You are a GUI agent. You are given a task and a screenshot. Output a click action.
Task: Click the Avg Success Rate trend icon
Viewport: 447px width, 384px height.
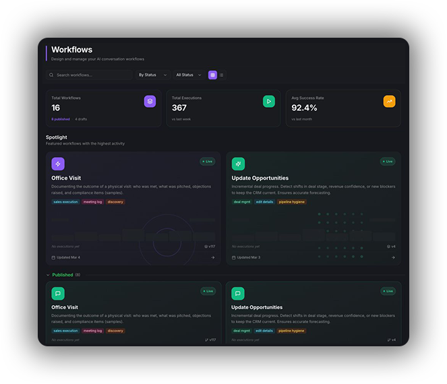[389, 101]
